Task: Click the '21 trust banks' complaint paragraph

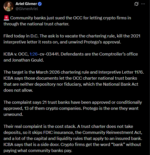Action: [x=73, y=108]
